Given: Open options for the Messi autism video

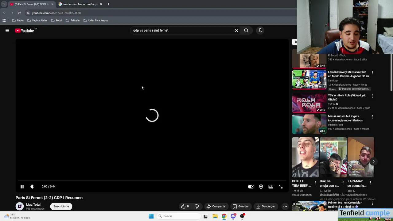Looking at the screenshot, I should 373,117.
